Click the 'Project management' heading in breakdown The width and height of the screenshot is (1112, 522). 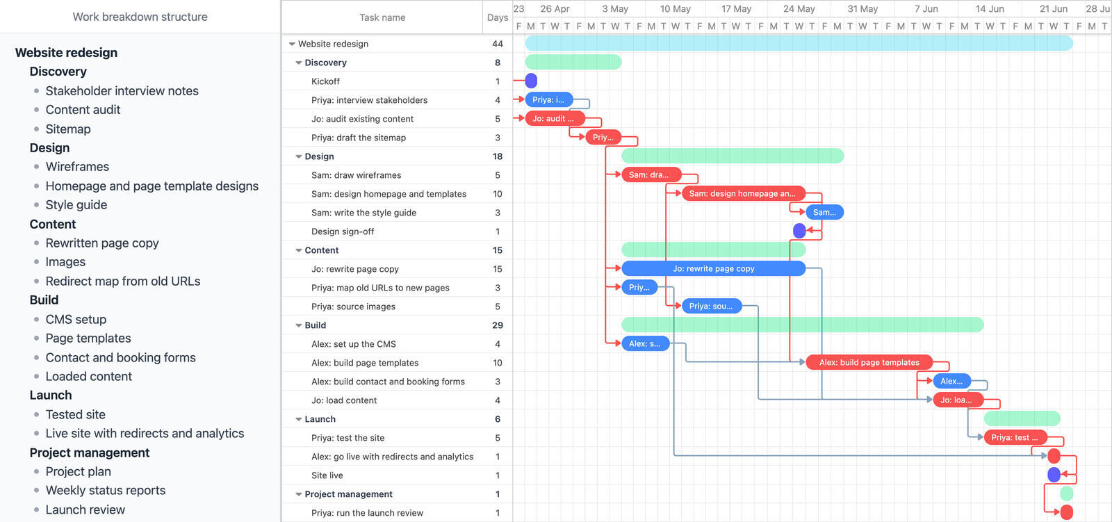(90, 452)
